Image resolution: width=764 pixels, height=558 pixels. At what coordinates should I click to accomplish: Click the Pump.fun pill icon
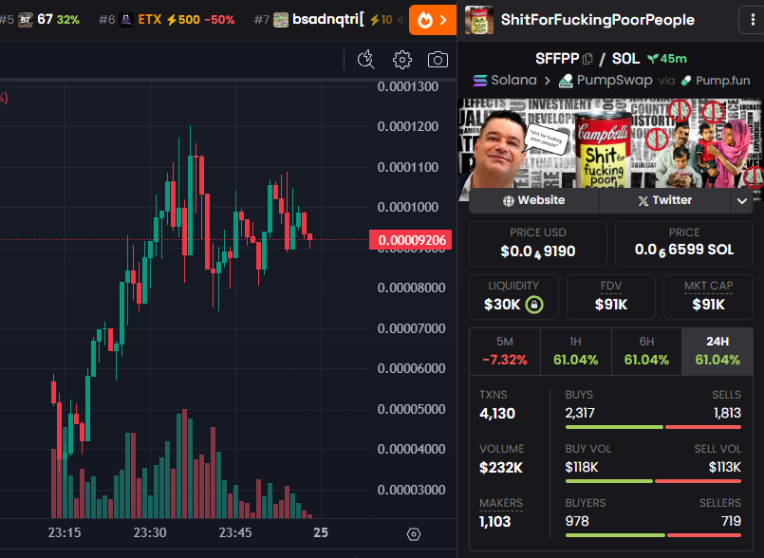686,81
